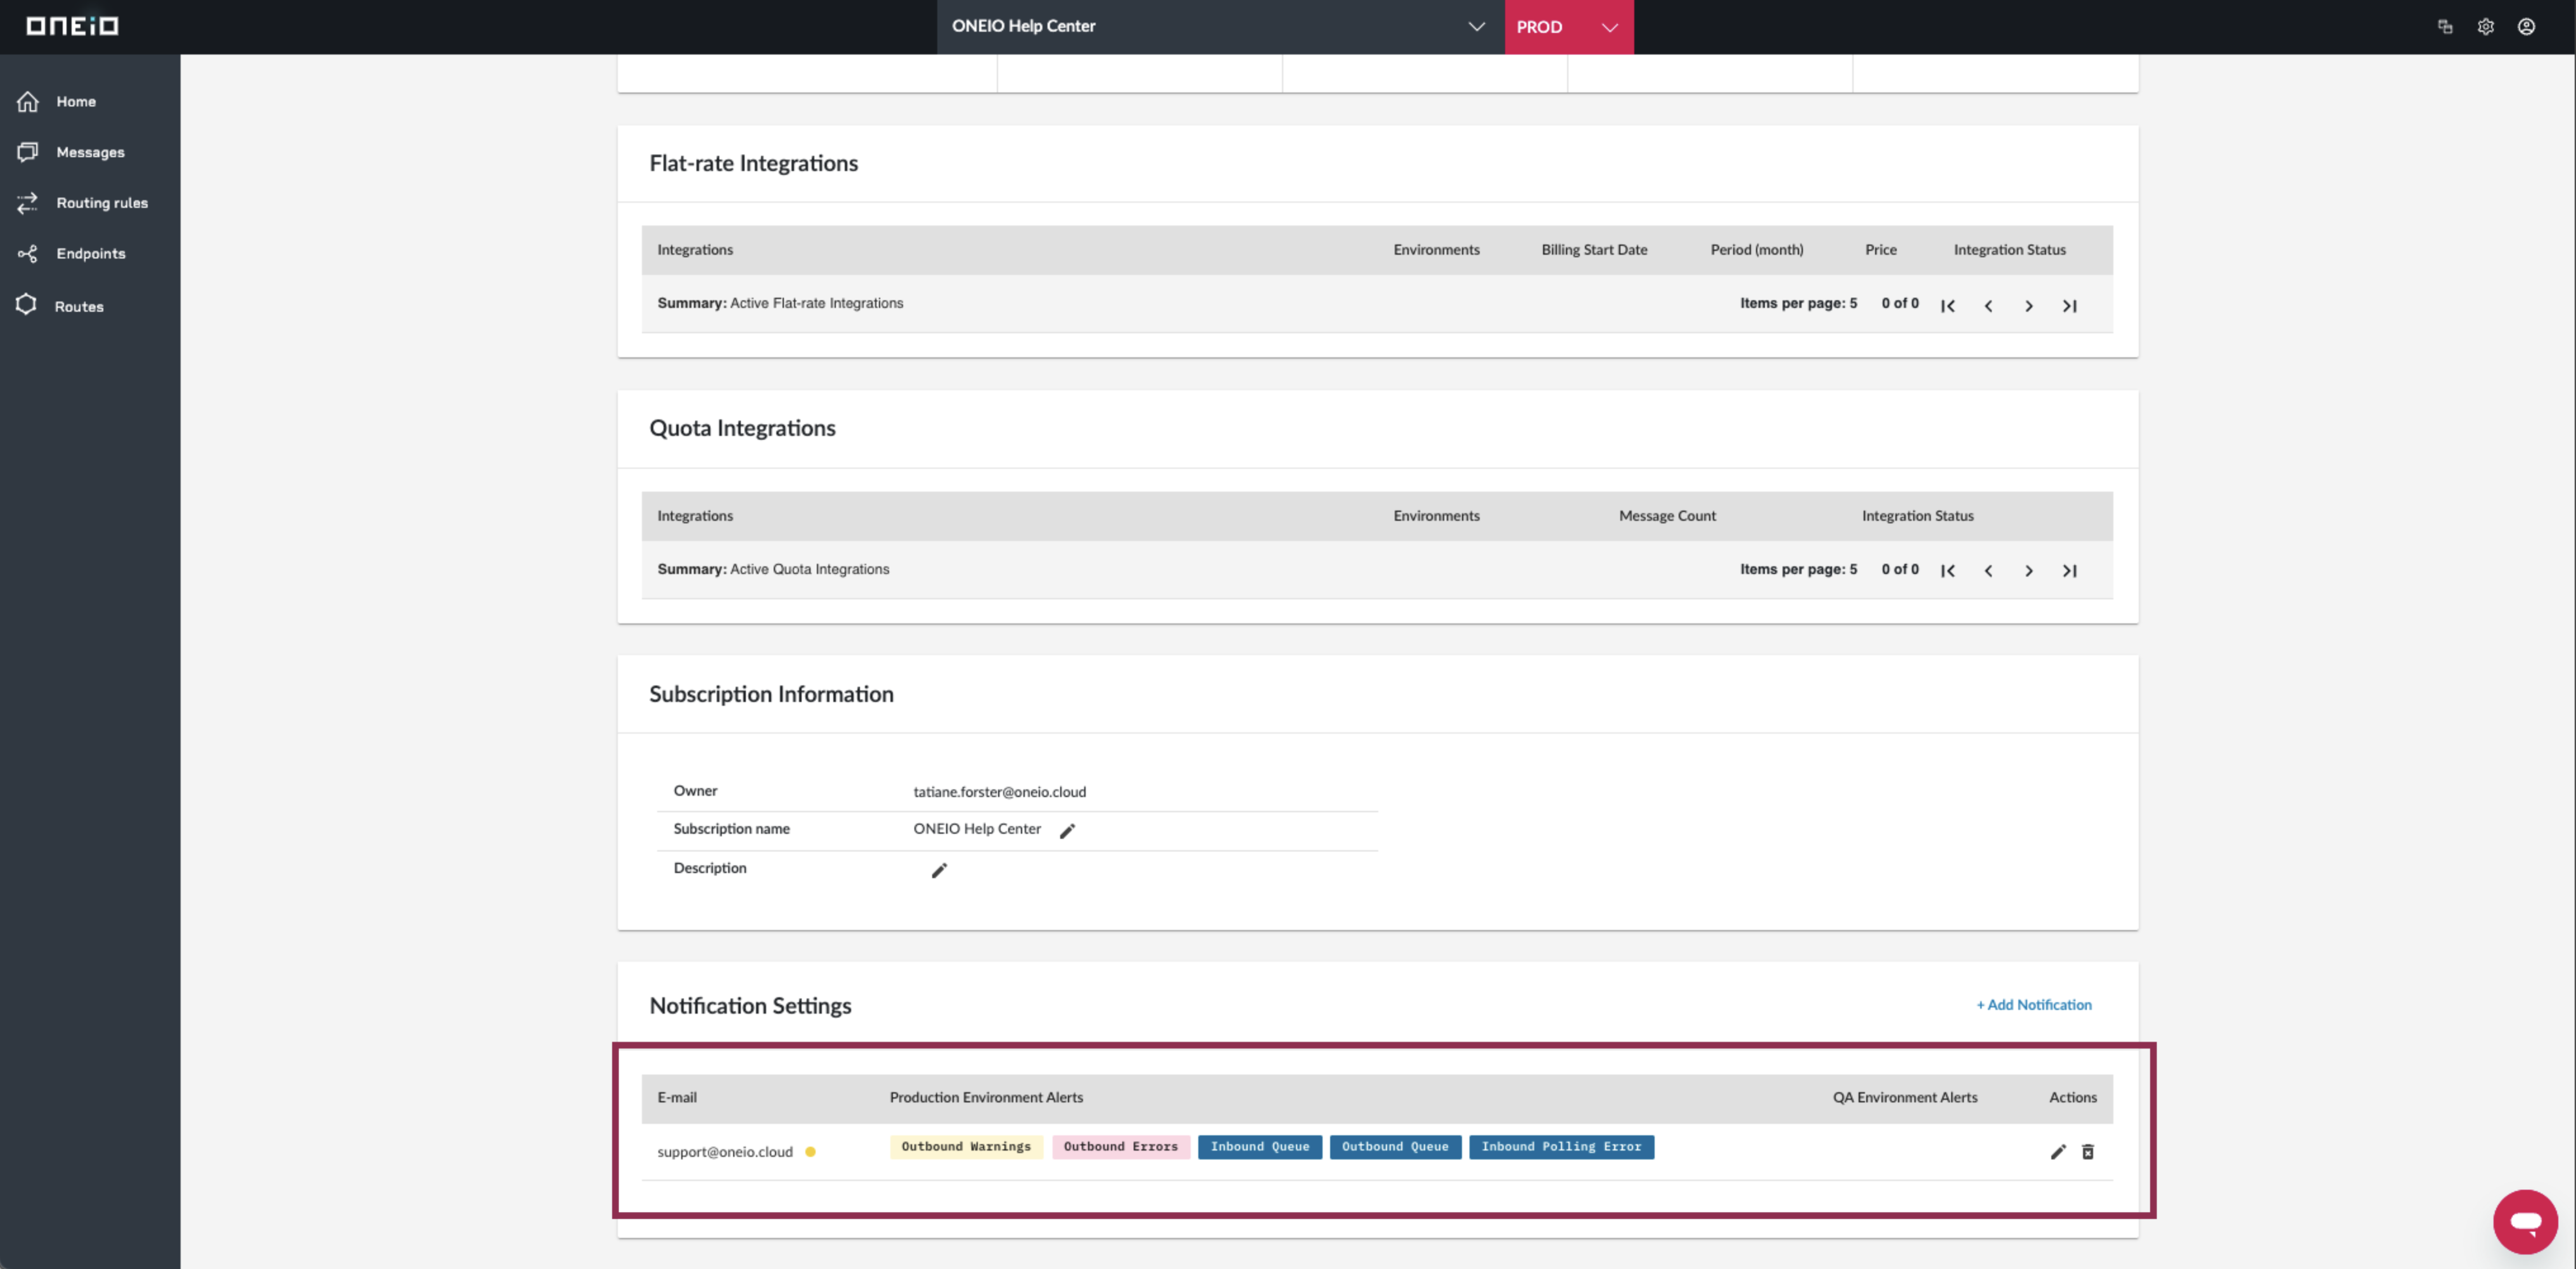Click the translation icon in top bar
The width and height of the screenshot is (2576, 1269).
(x=2445, y=27)
